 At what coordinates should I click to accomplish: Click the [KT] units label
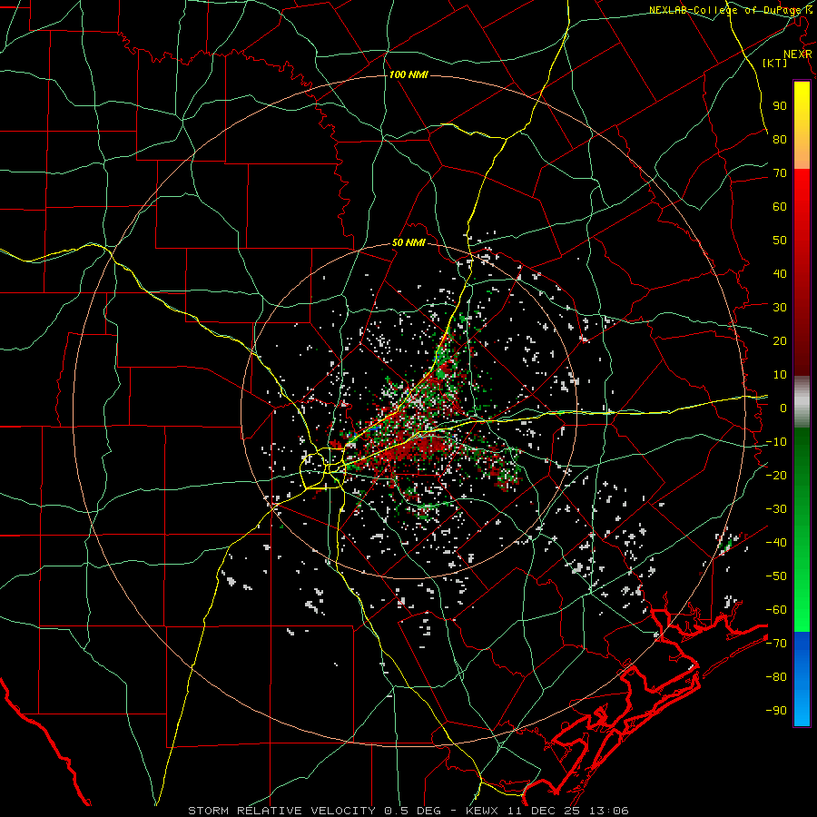pos(775,63)
